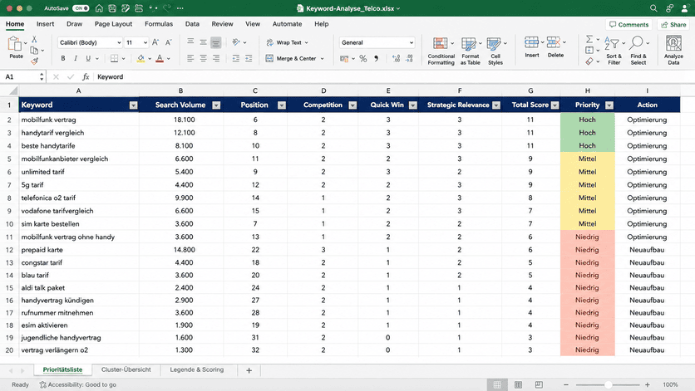Click the Home icon in title bar
695x391 pixels.
coord(99,8)
